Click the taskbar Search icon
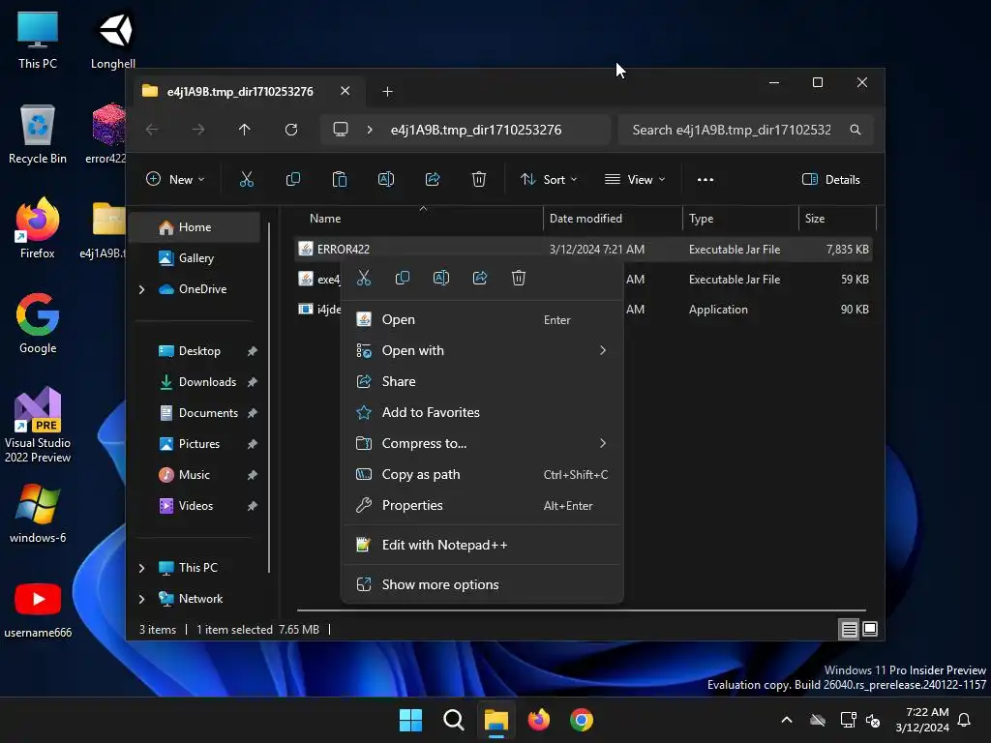 tap(453, 720)
